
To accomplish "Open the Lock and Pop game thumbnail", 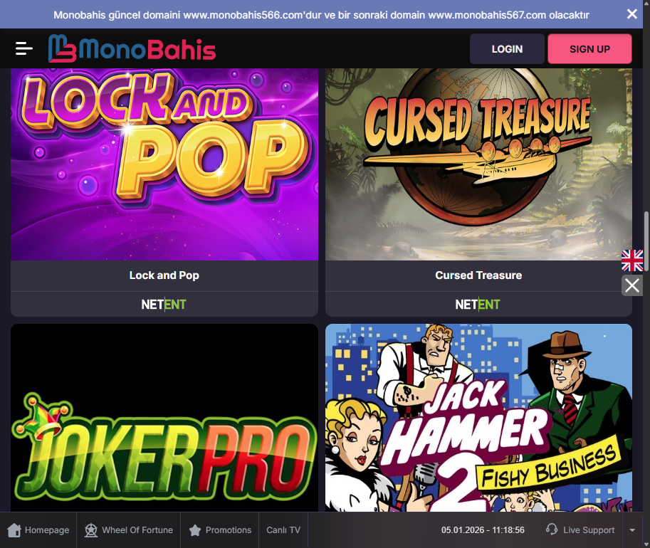I will point(164,164).
